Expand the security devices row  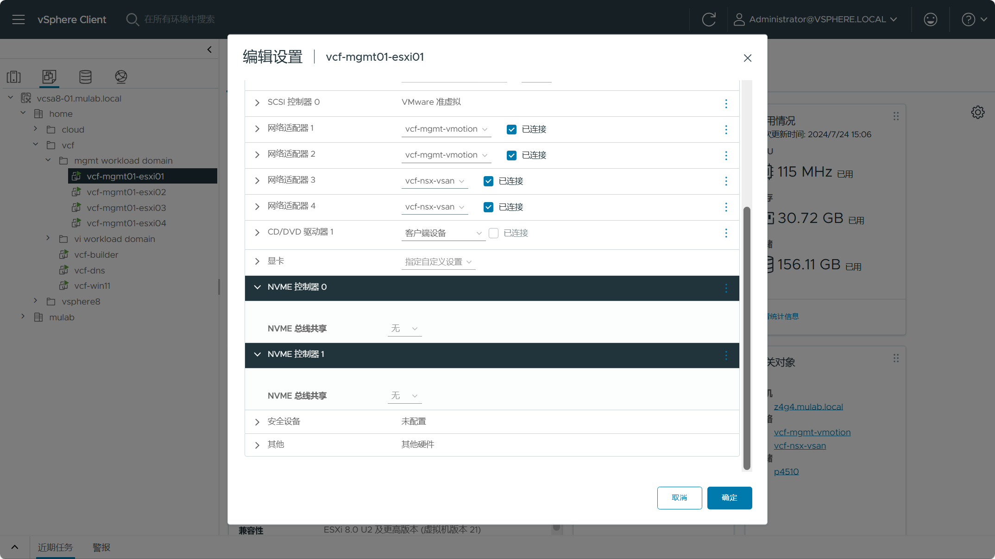(257, 422)
